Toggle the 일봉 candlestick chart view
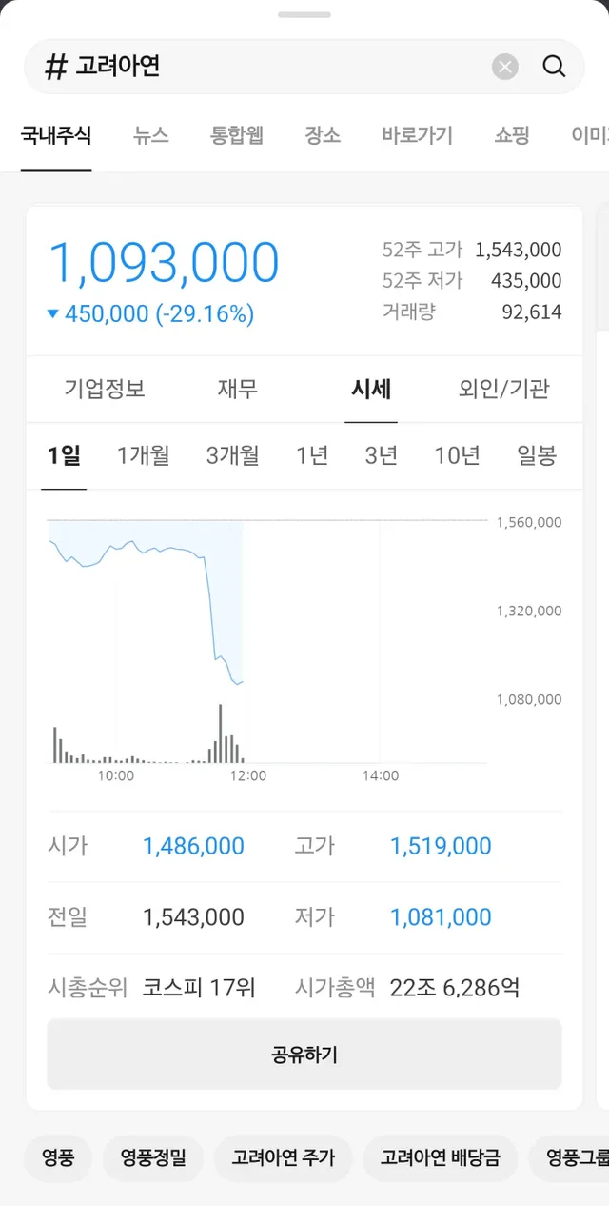The image size is (609, 1206). (537, 455)
